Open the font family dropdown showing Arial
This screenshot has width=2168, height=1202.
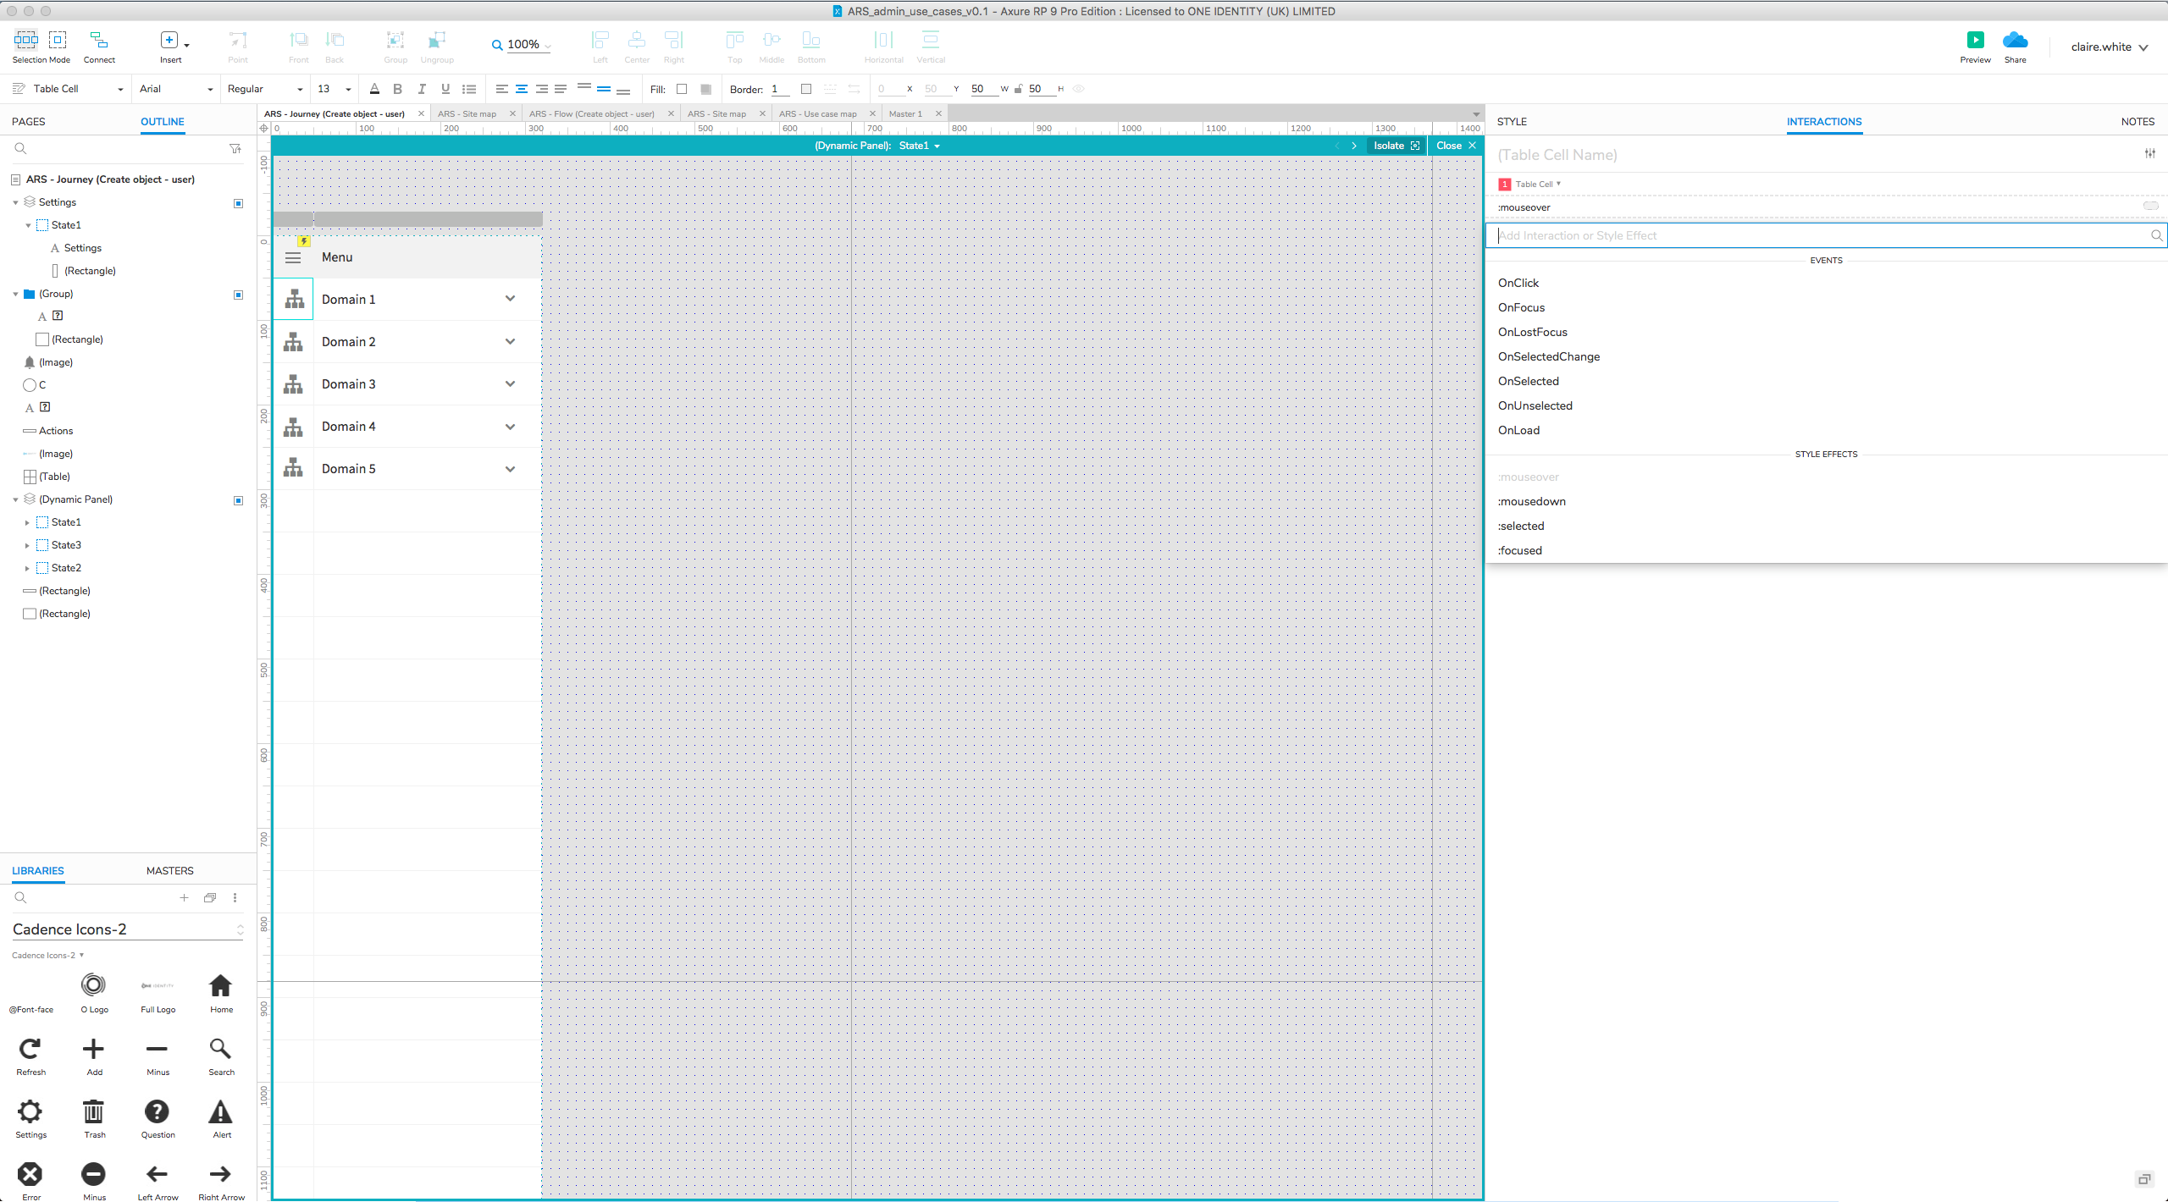coord(174,89)
